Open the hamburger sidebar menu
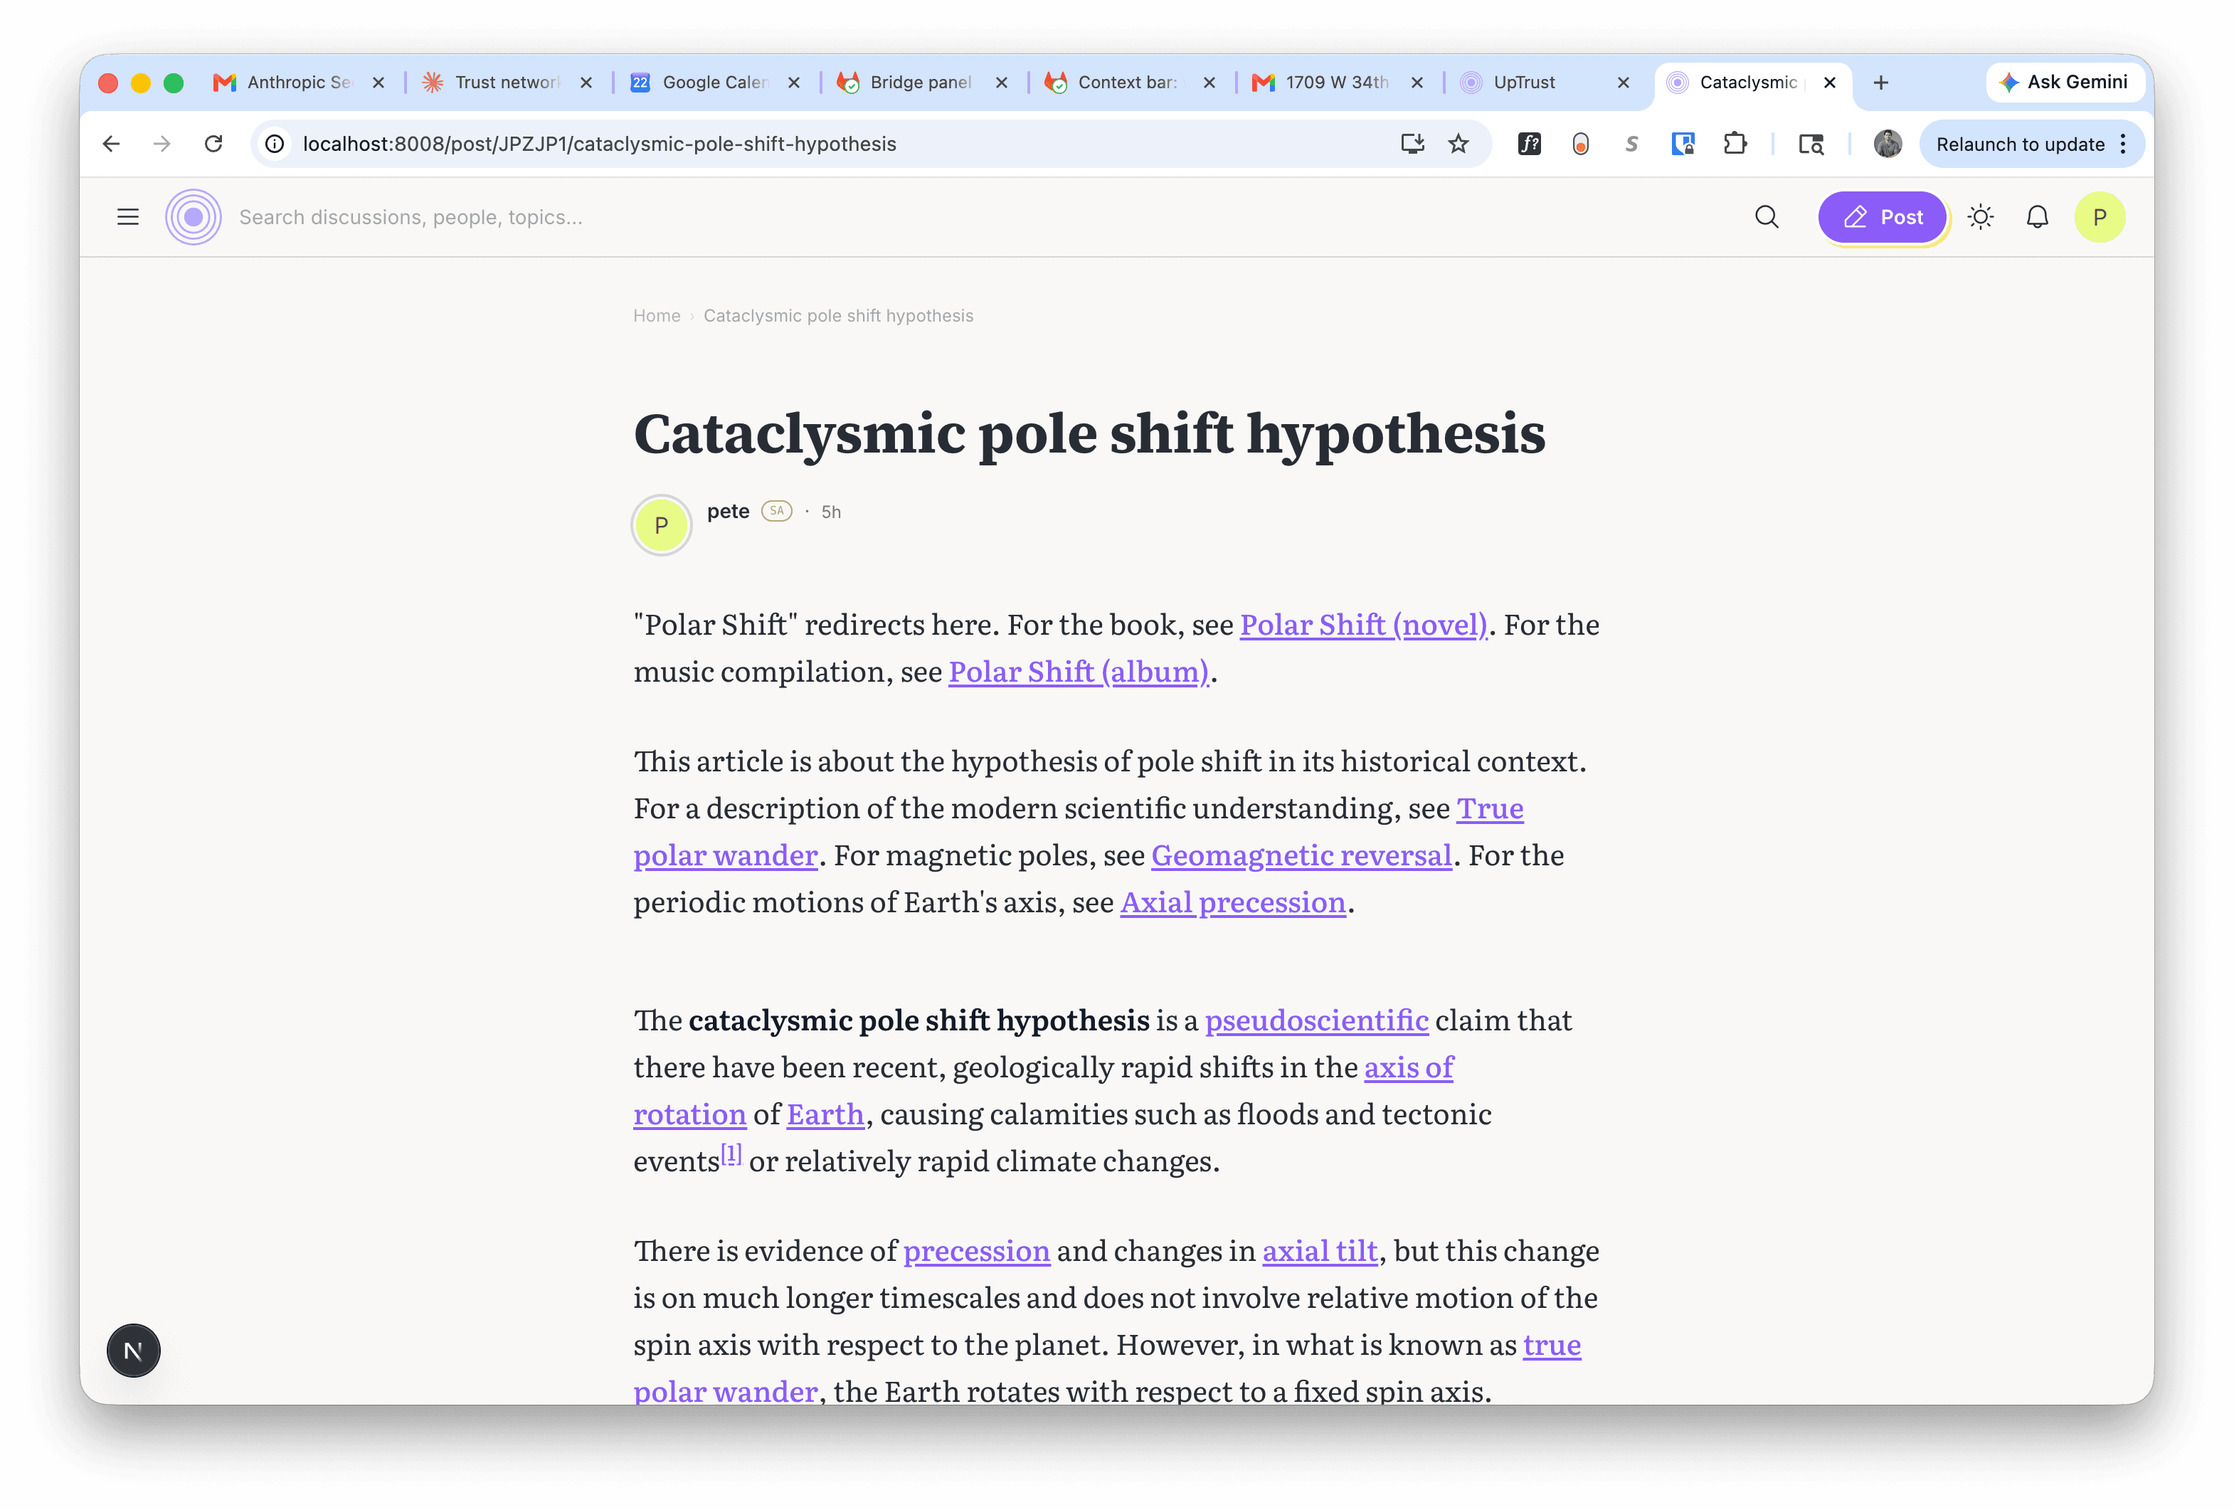This screenshot has width=2234, height=1510. [128, 217]
